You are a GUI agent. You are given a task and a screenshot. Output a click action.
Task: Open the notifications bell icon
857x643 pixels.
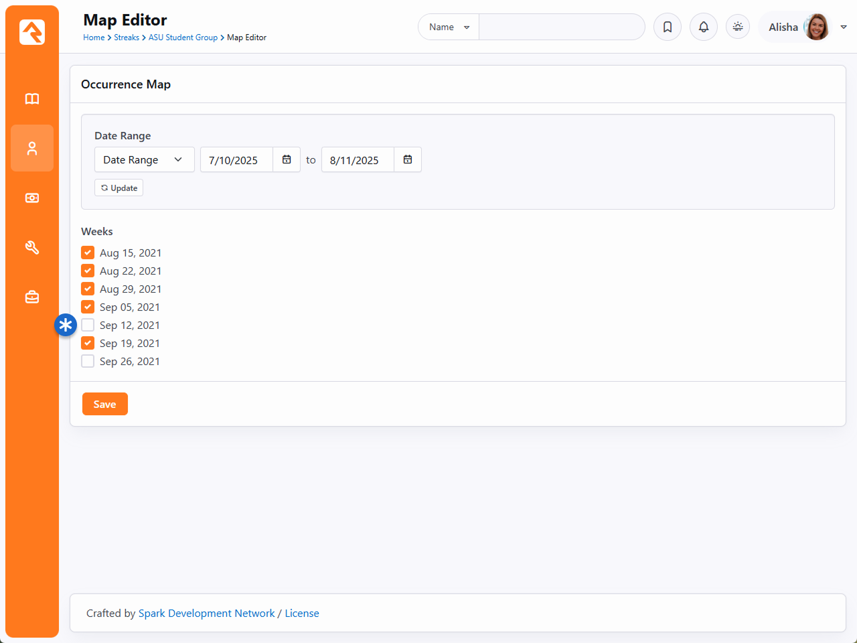coord(704,27)
